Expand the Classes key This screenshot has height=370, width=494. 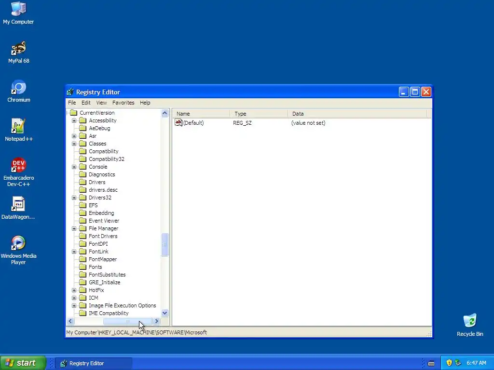point(74,144)
